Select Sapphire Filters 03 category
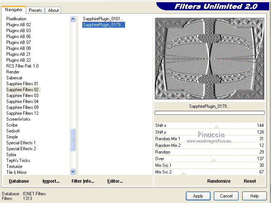The width and height of the screenshot is (271, 203). (22, 96)
